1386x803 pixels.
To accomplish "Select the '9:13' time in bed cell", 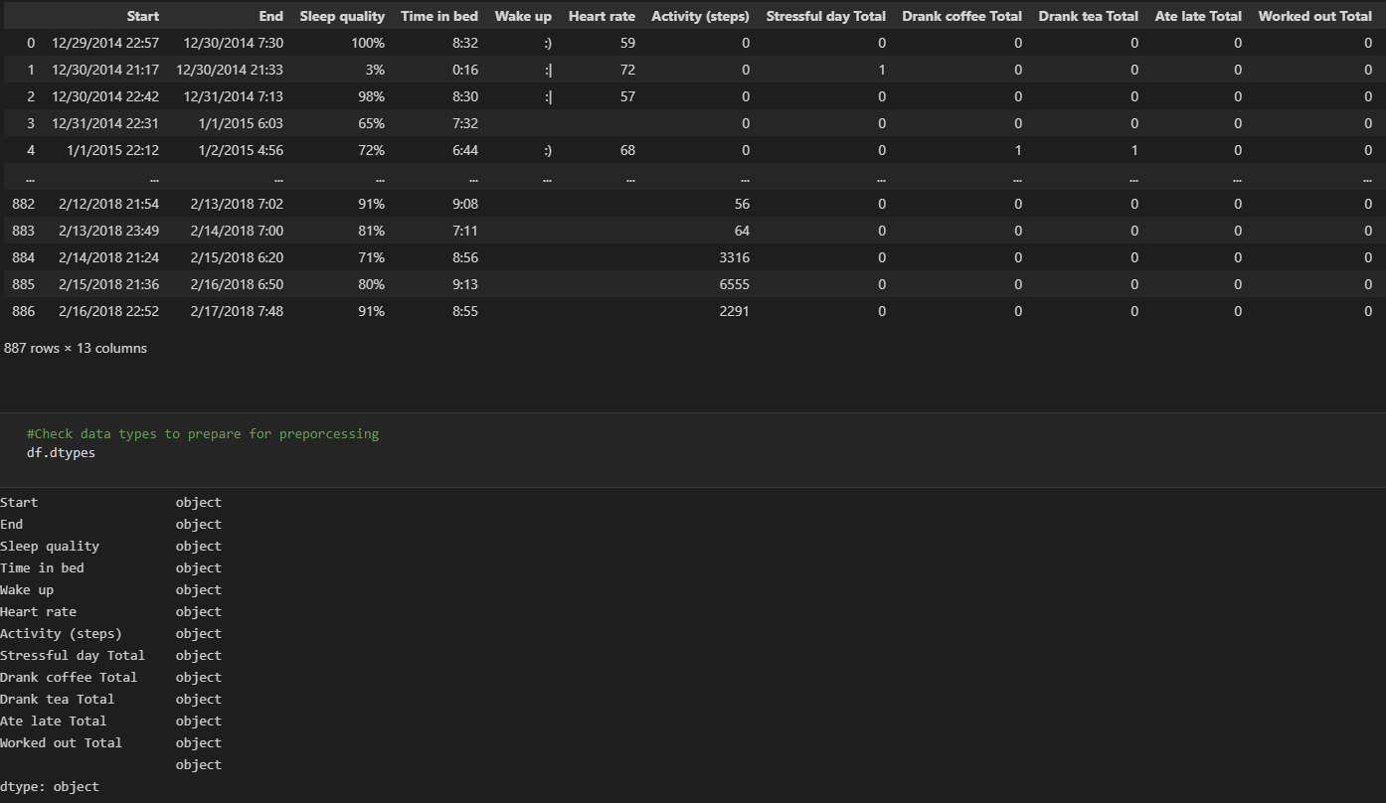I will click(x=465, y=284).
